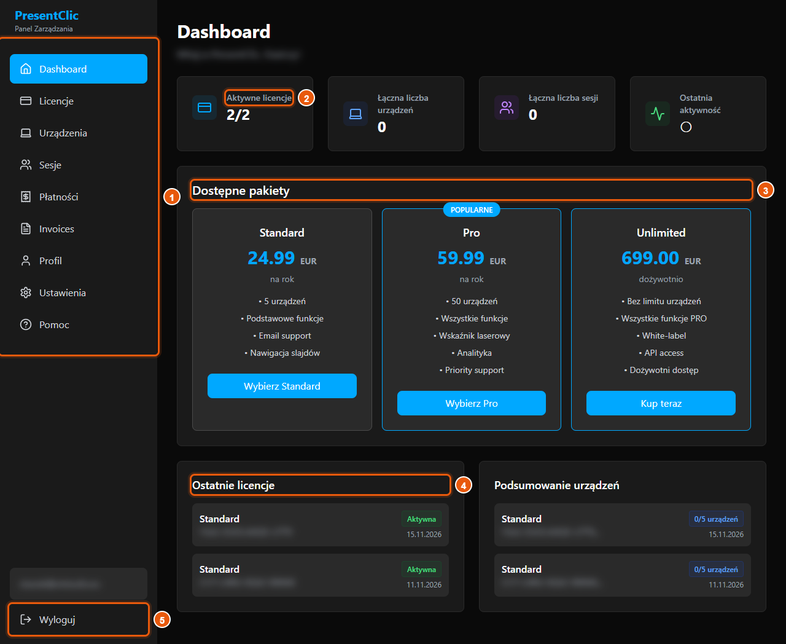Click the Invoices document icon in sidebar
Screen dimensions: 786x644
click(x=26, y=229)
